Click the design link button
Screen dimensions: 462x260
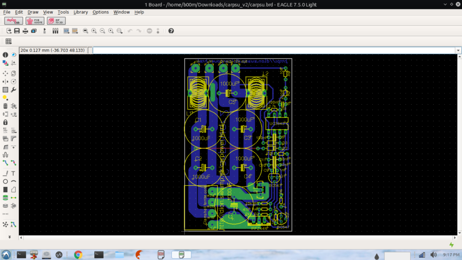[14, 21]
